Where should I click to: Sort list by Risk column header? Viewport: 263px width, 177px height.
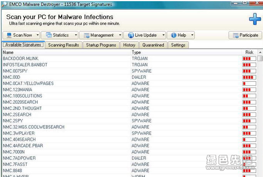click(x=249, y=52)
